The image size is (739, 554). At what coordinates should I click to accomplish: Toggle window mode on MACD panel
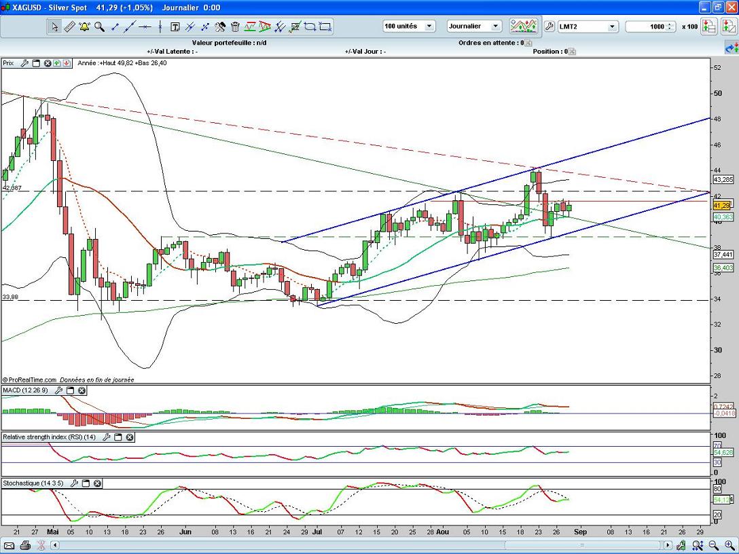(x=70, y=390)
